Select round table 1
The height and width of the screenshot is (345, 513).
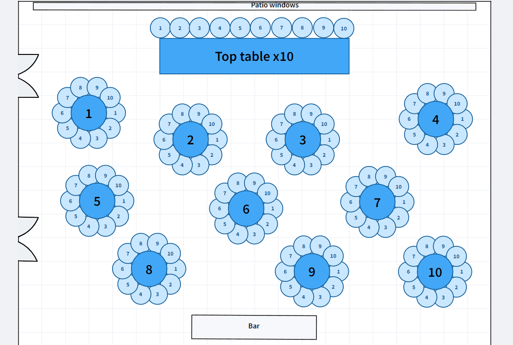click(89, 113)
